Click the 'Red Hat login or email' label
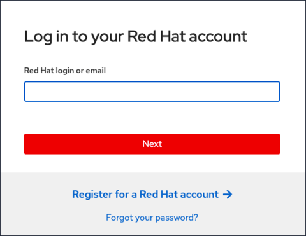This screenshot has height=236, width=306. tap(65, 71)
